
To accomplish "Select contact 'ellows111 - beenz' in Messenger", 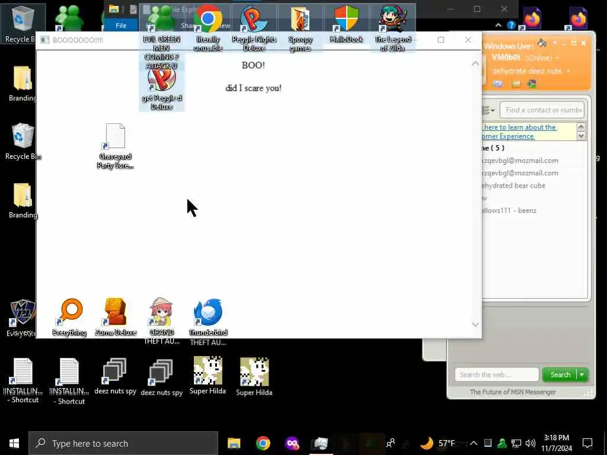I will pyautogui.click(x=509, y=211).
